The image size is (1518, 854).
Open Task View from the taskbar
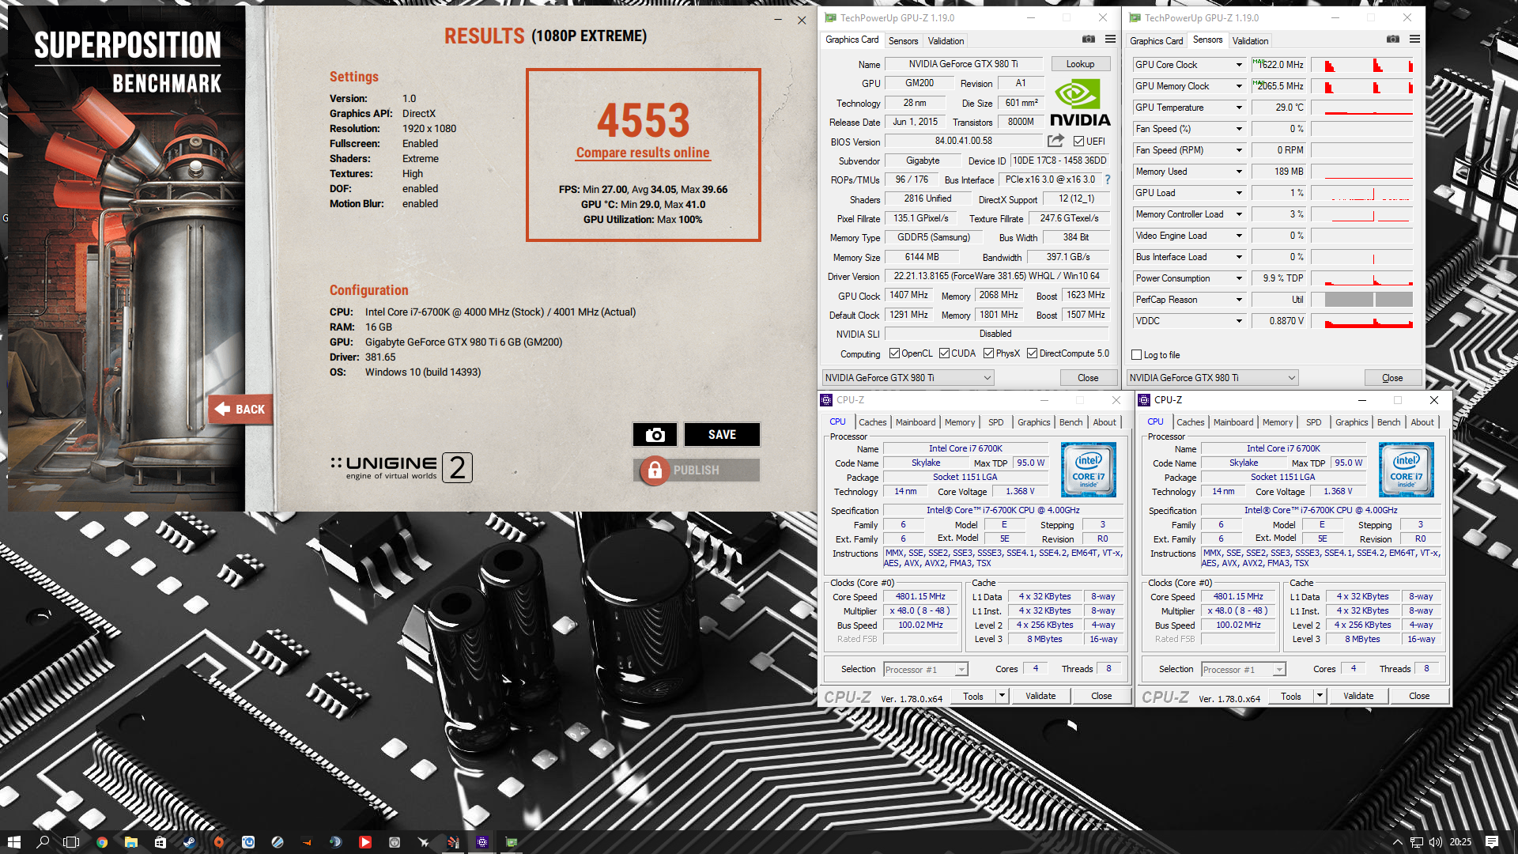[72, 842]
